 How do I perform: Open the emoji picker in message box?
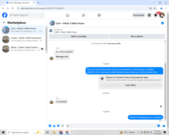159,126
